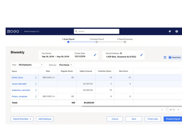Click Peters, Jonathan overtime hours cell 6
Viewport: 182px width, 136px height.
point(105,96)
